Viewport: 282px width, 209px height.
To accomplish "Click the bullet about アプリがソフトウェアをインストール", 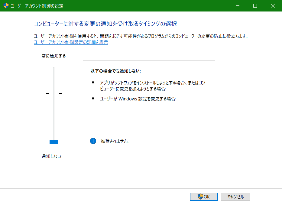I will [x=153, y=86].
